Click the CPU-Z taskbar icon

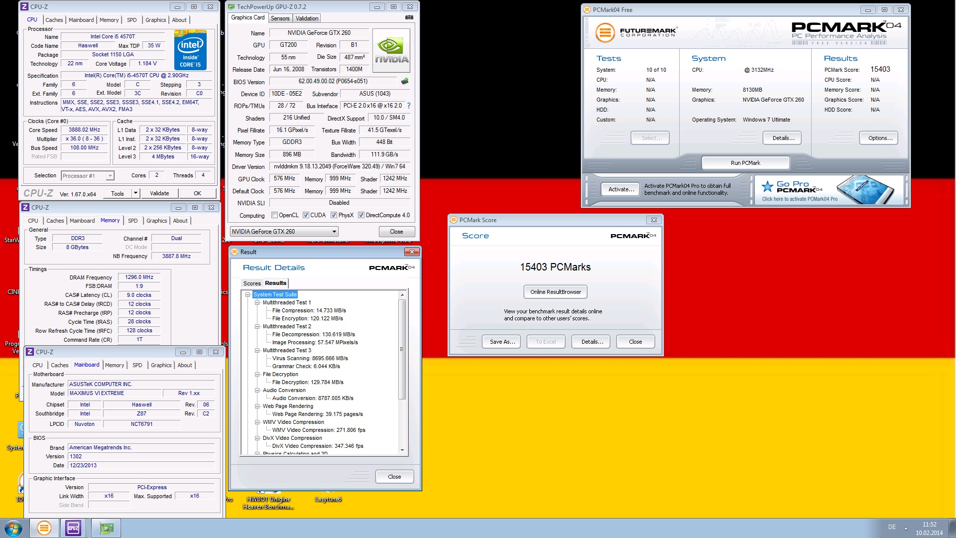(x=73, y=528)
